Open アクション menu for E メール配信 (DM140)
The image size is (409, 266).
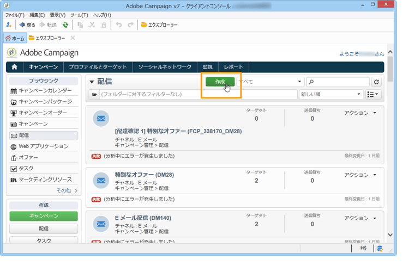tap(360, 218)
